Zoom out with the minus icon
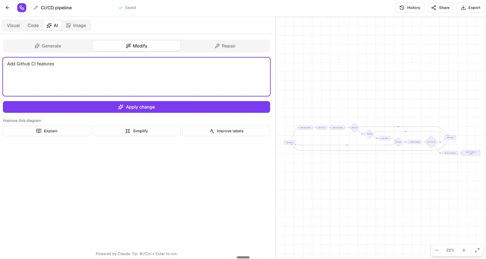The width and height of the screenshot is (486, 259). (436, 250)
